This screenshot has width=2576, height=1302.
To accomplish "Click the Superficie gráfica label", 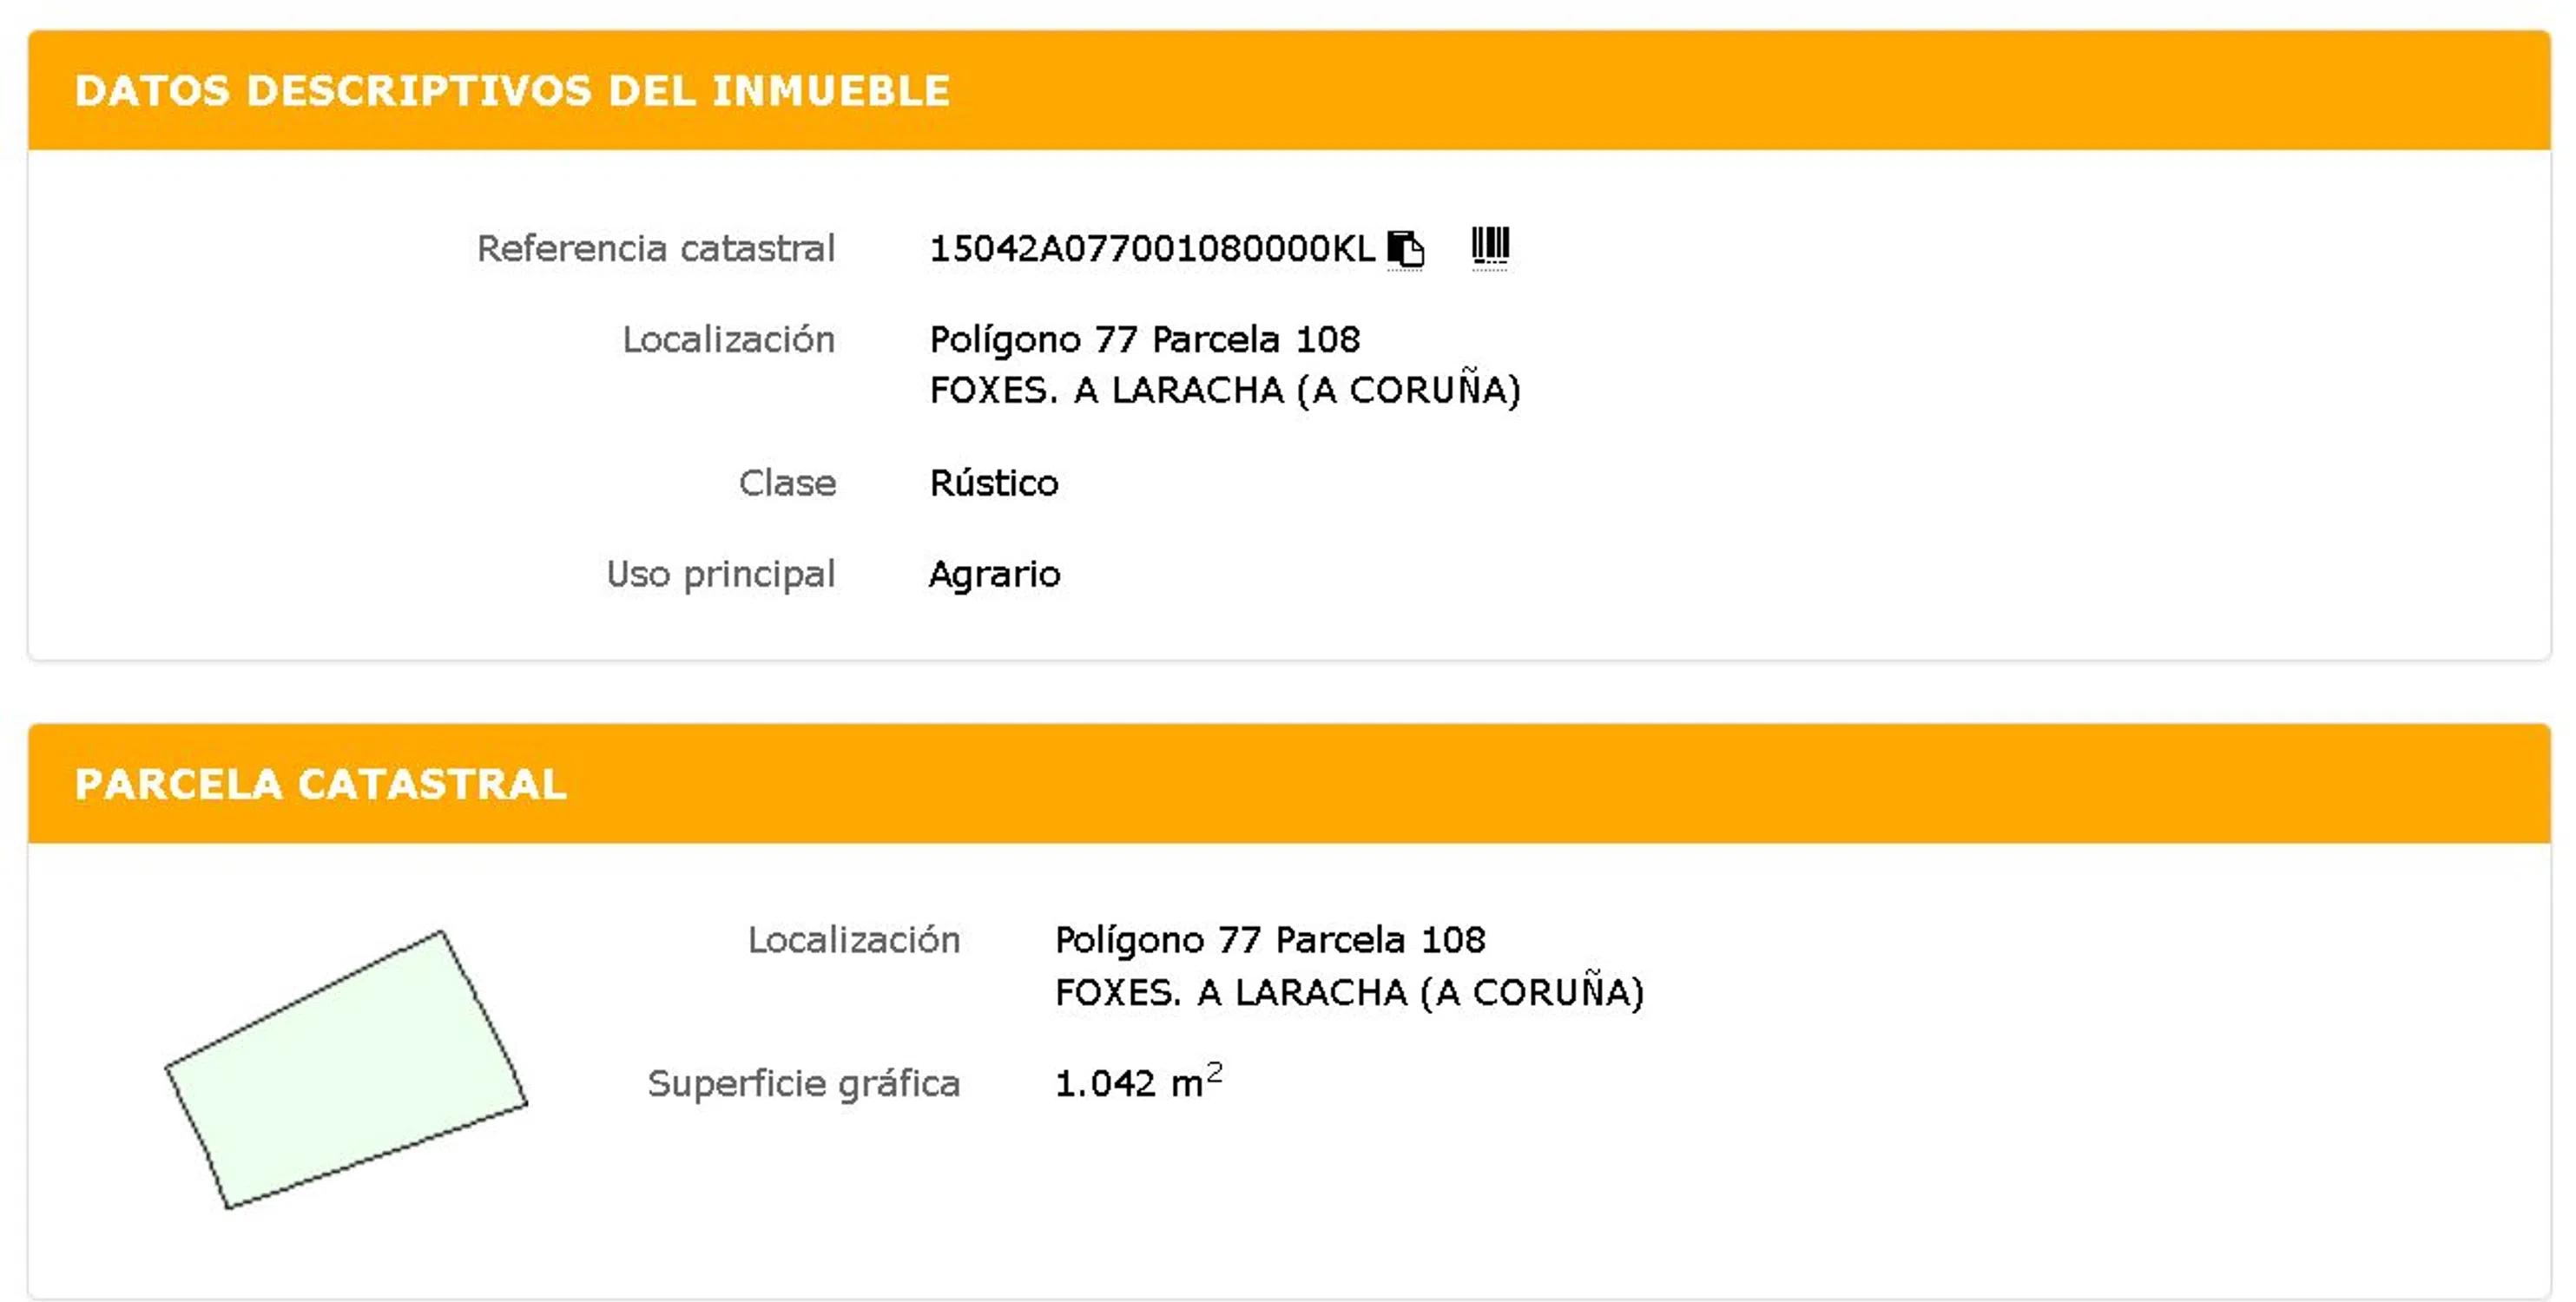I will [803, 1082].
